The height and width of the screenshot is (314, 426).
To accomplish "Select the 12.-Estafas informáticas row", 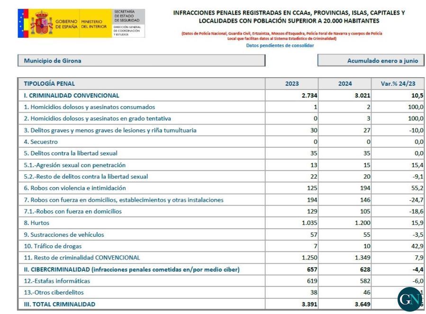I will pyautogui.click(x=221, y=281).
